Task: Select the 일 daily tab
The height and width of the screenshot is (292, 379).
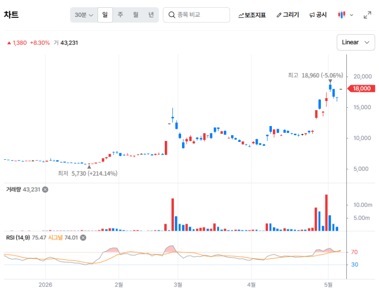Action: click(x=105, y=15)
